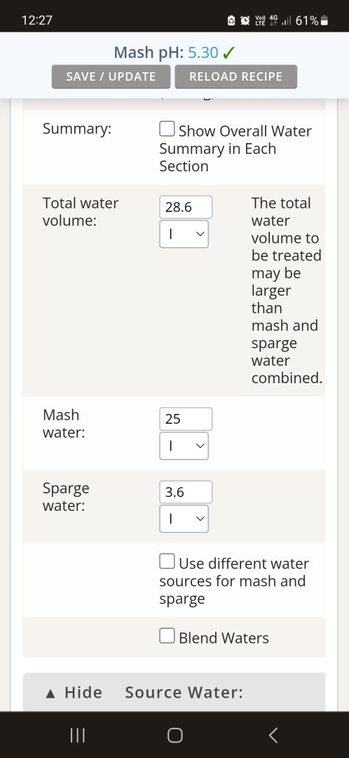Open the Sparge water unit dropdown
The image size is (349, 758).
(x=184, y=519)
